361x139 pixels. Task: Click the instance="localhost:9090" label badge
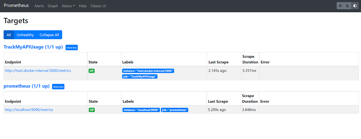pyautogui.click(x=141, y=110)
